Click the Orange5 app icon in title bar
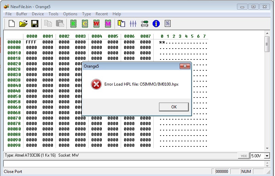The image size is (275, 176). pos(6,7)
